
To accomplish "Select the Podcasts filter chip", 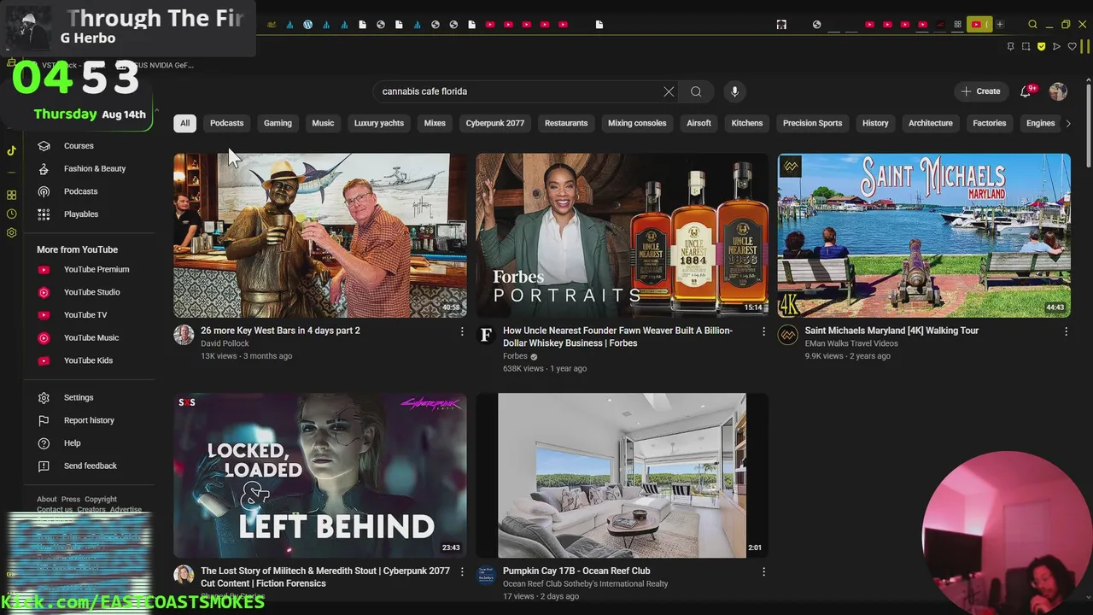I will (x=226, y=123).
